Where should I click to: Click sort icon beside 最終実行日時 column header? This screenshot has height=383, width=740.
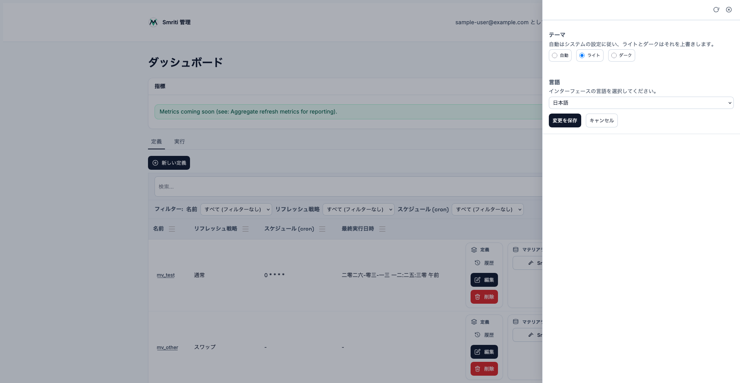(x=382, y=229)
